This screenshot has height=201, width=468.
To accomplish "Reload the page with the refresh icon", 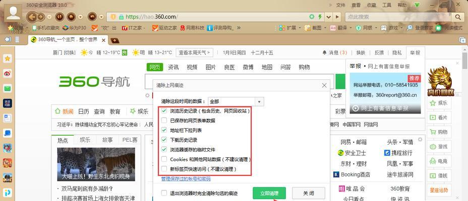I will (x=60, y=17).
